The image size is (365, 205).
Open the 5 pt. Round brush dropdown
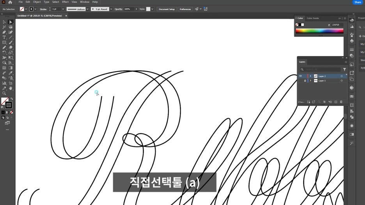pyautogui.click(x=111, y=9)
